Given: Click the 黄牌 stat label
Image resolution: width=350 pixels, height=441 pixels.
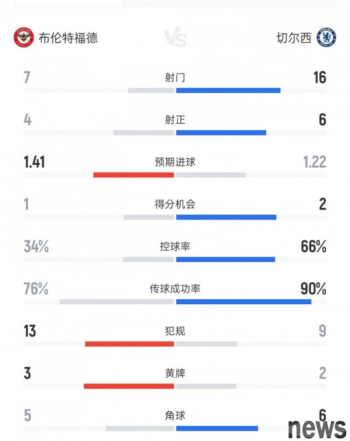Looking at the screenshot, I should tap(175, 373).
